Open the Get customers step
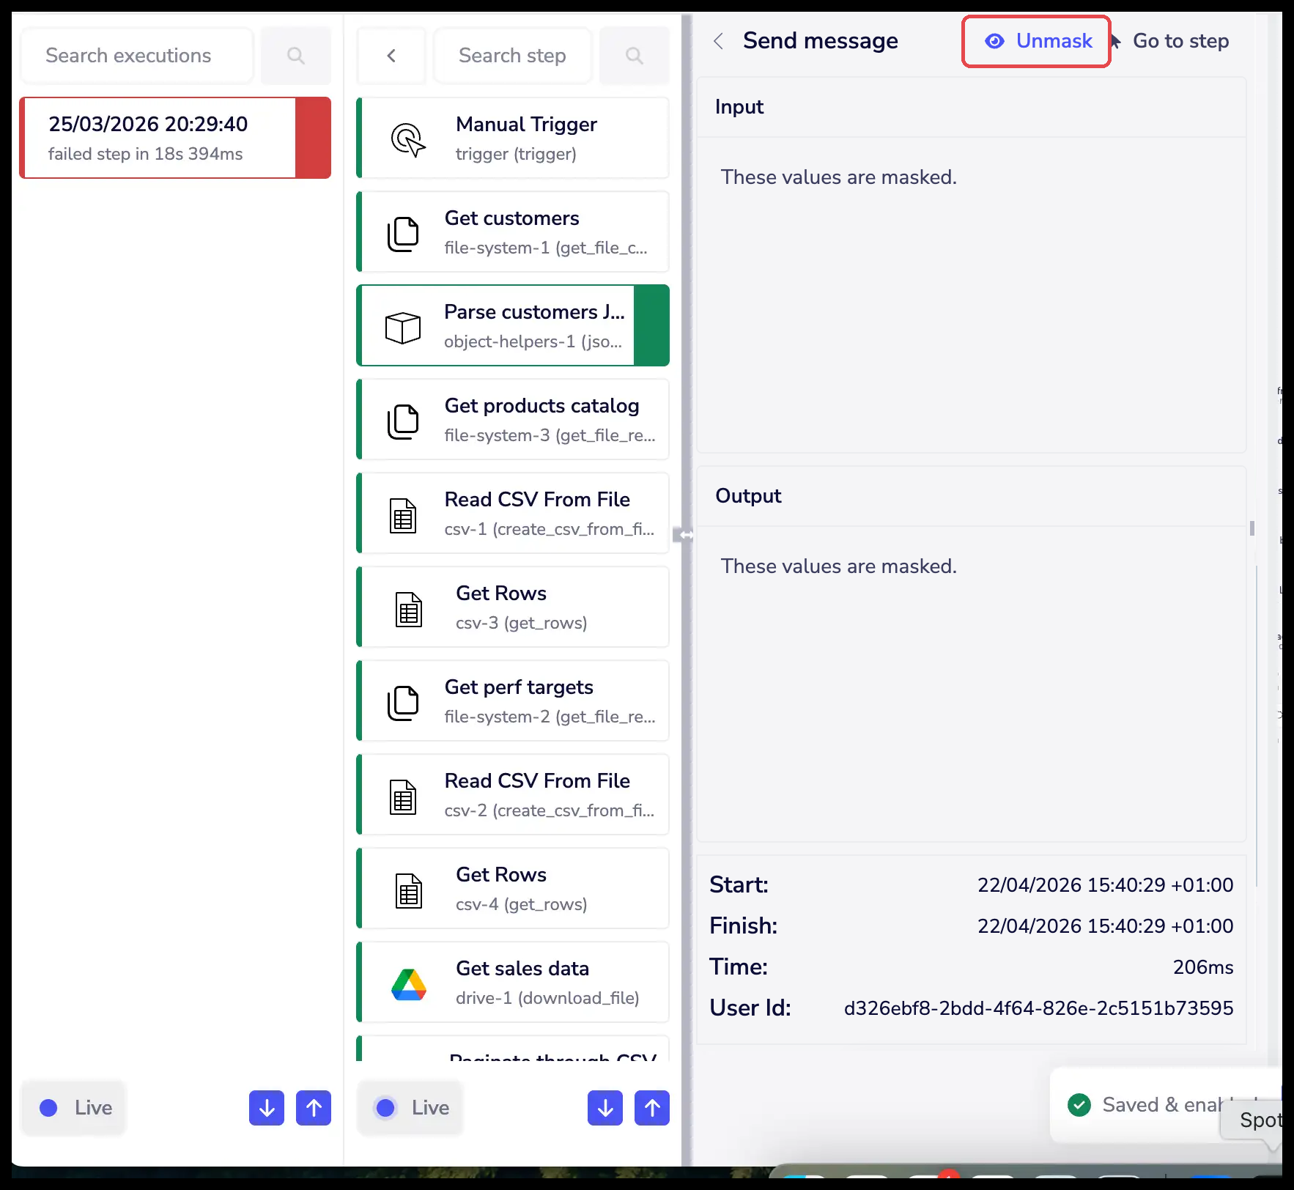This screenshot has width=1294, height=1190. tap(513, 232)
